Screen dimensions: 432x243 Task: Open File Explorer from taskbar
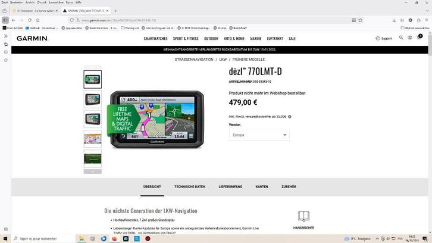coord(82,239)
